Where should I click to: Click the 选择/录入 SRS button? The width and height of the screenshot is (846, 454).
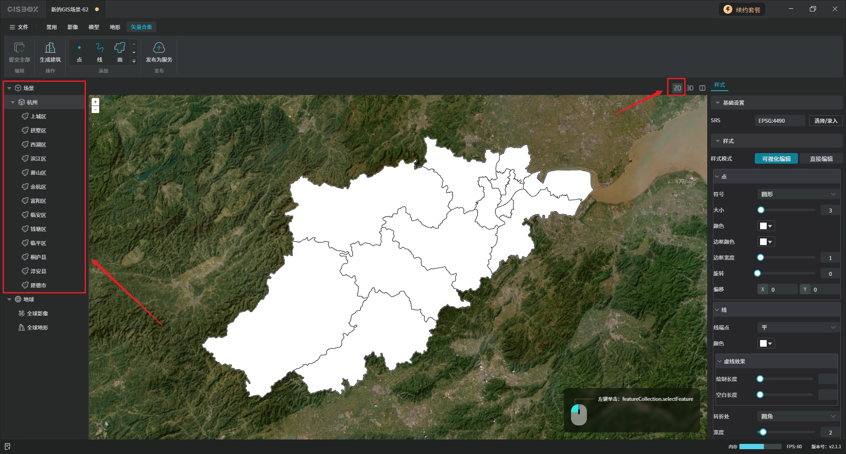pyautogui.click(x=825, y=121)
